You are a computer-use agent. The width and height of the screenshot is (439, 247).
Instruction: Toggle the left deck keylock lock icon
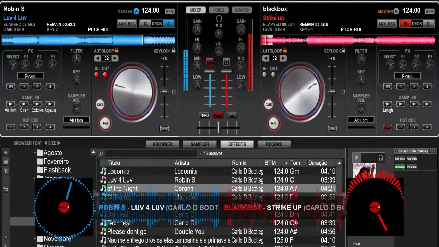click(x=174, y=50)
